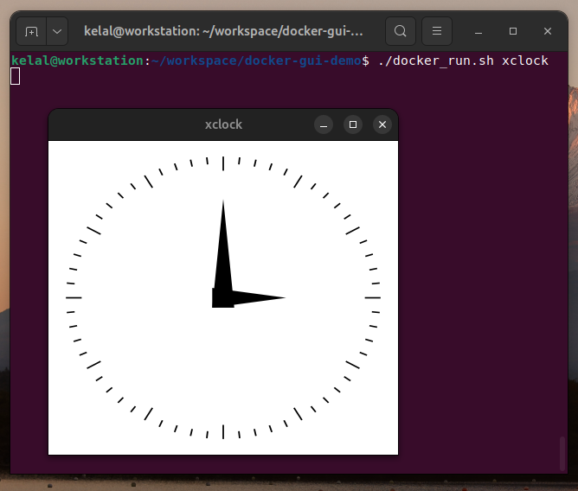Click the terminal cursor on the empty line
This screenshot has height=491, width=578.
16,76
